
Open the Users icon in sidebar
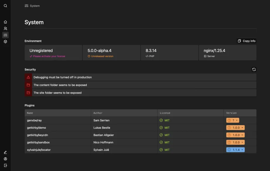(5, 29)
